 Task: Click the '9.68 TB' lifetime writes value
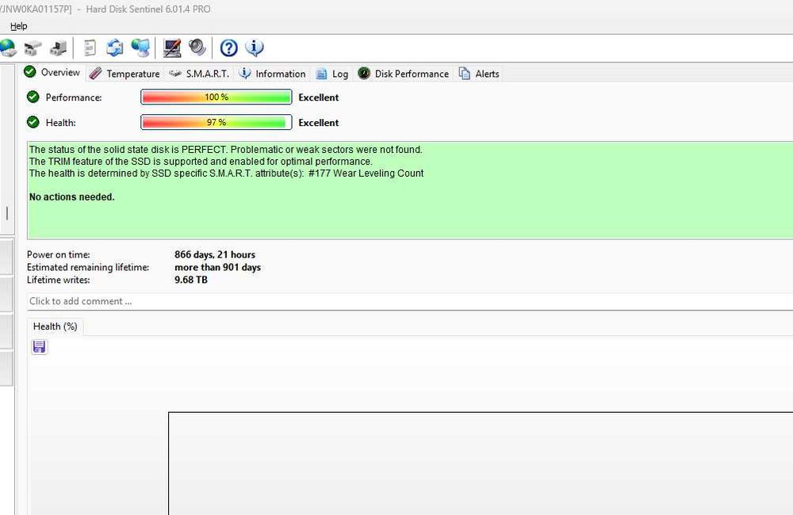(x=191, y=280)
